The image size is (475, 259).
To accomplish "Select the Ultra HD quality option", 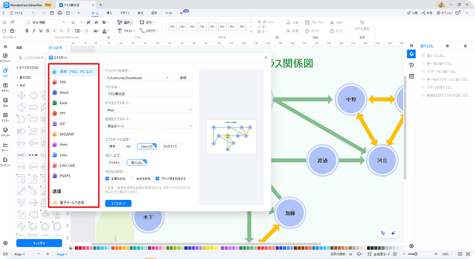I will click(x=147, y=147).
